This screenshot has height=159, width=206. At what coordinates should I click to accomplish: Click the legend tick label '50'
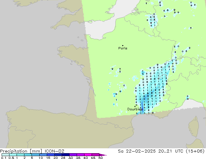100,158
